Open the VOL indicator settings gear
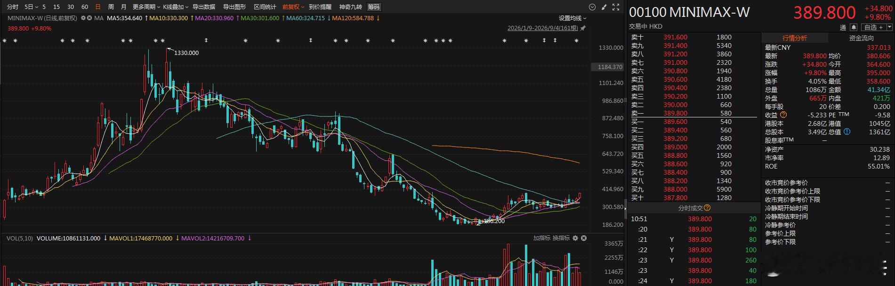This screenshot has height=286, width=895. [x=575, y=238]
